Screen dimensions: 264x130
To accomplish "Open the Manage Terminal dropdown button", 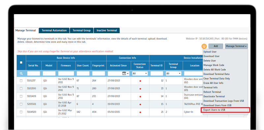I will [x=236, y=46].
